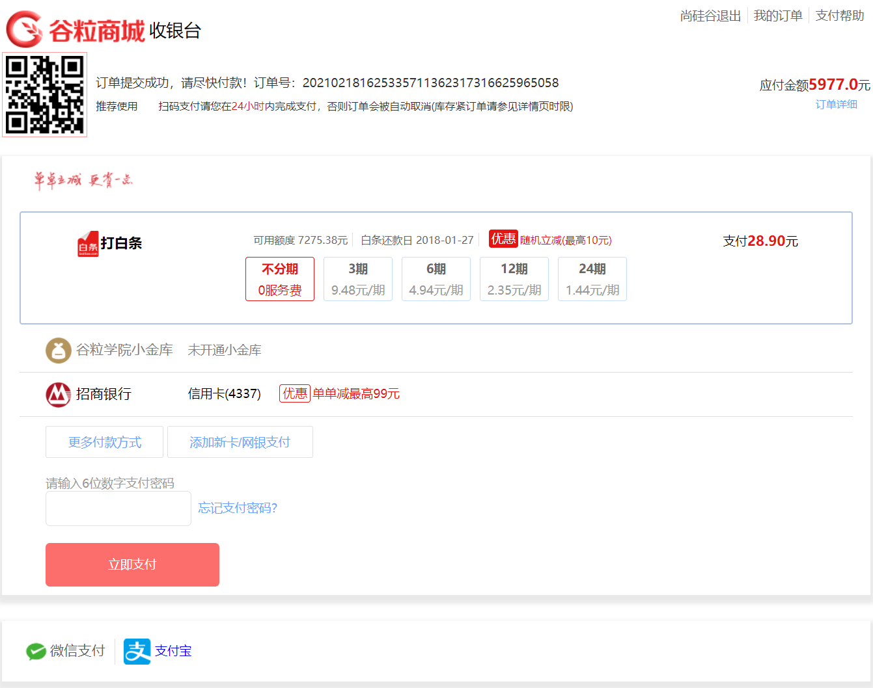The image size is (873, 688).
Task: Click the 打白条 payment title
Action: [x=121, y=243]
